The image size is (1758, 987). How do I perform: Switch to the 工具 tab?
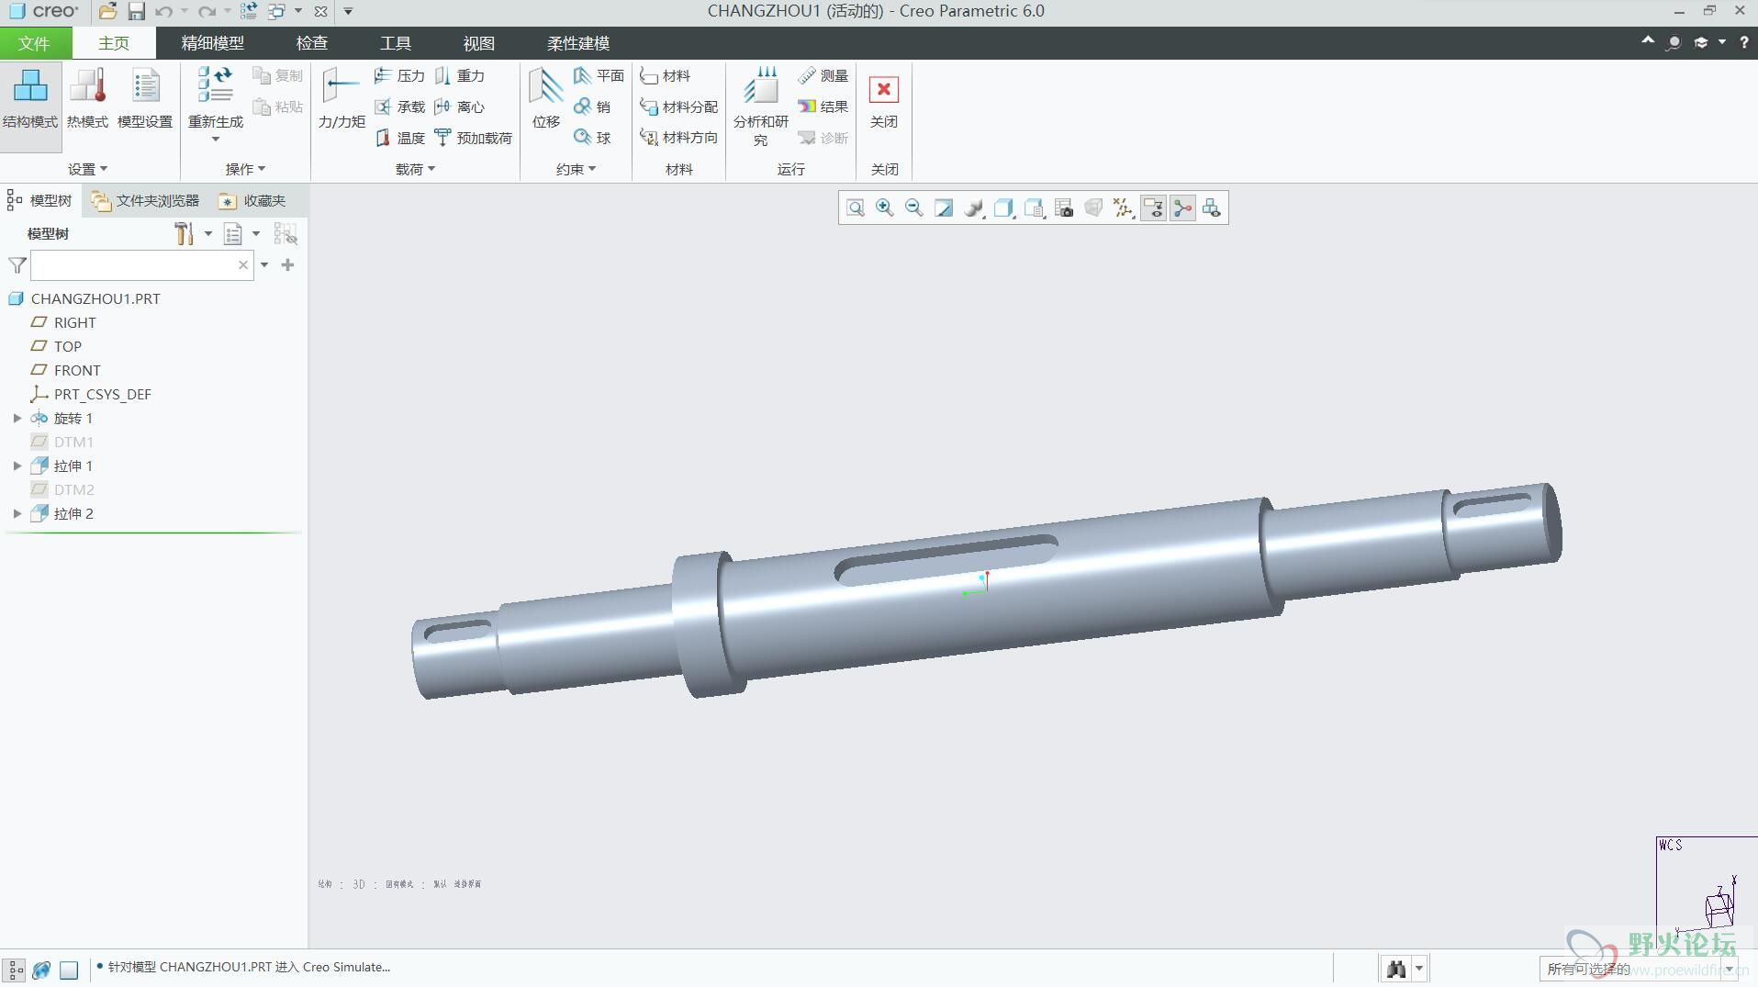395,43
